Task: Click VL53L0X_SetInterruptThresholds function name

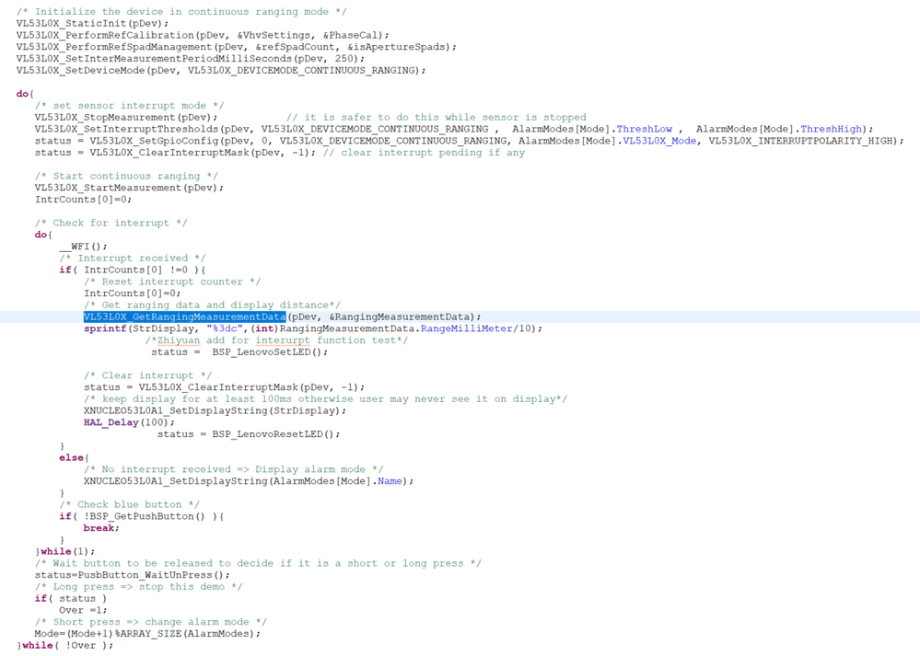Action: (126, 129)
